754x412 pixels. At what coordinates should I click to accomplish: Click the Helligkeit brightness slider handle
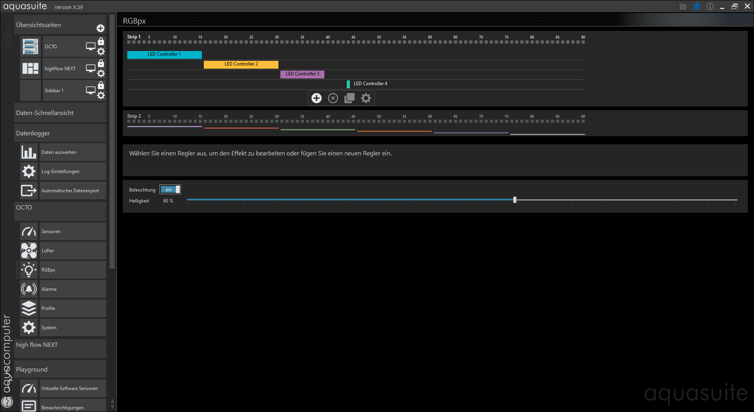(515, 200)
